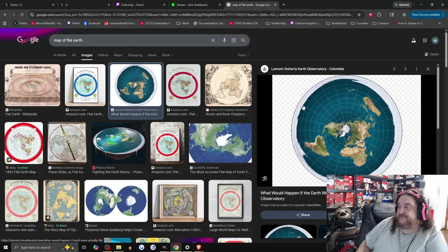Click the Share button under the preview
Image resolution: width=448 pixels, height=252 pixels.
coord(303,215)
